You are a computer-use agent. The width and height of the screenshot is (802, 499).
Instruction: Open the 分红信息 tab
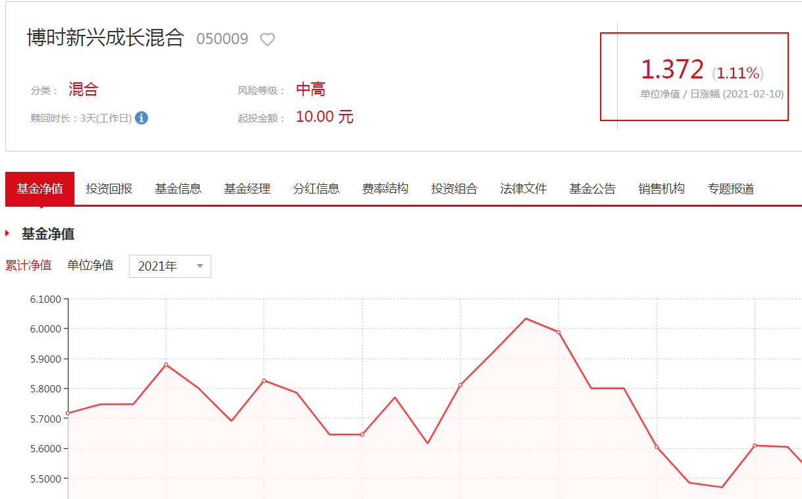coord(316,189)
